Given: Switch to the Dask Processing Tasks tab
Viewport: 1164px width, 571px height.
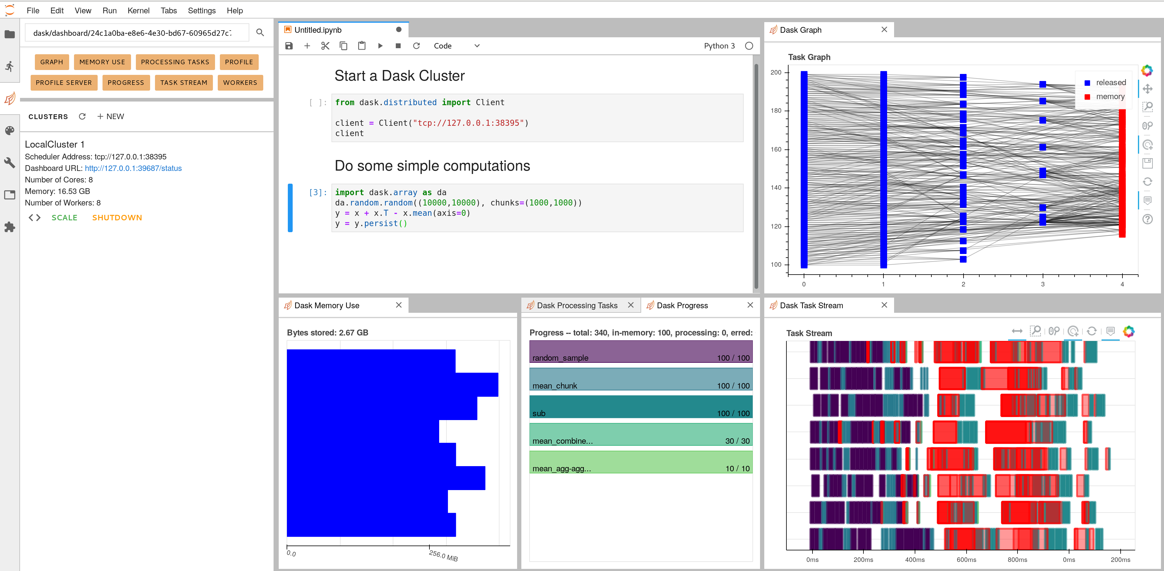Looking at the screenshot, I should coord(577,306).
